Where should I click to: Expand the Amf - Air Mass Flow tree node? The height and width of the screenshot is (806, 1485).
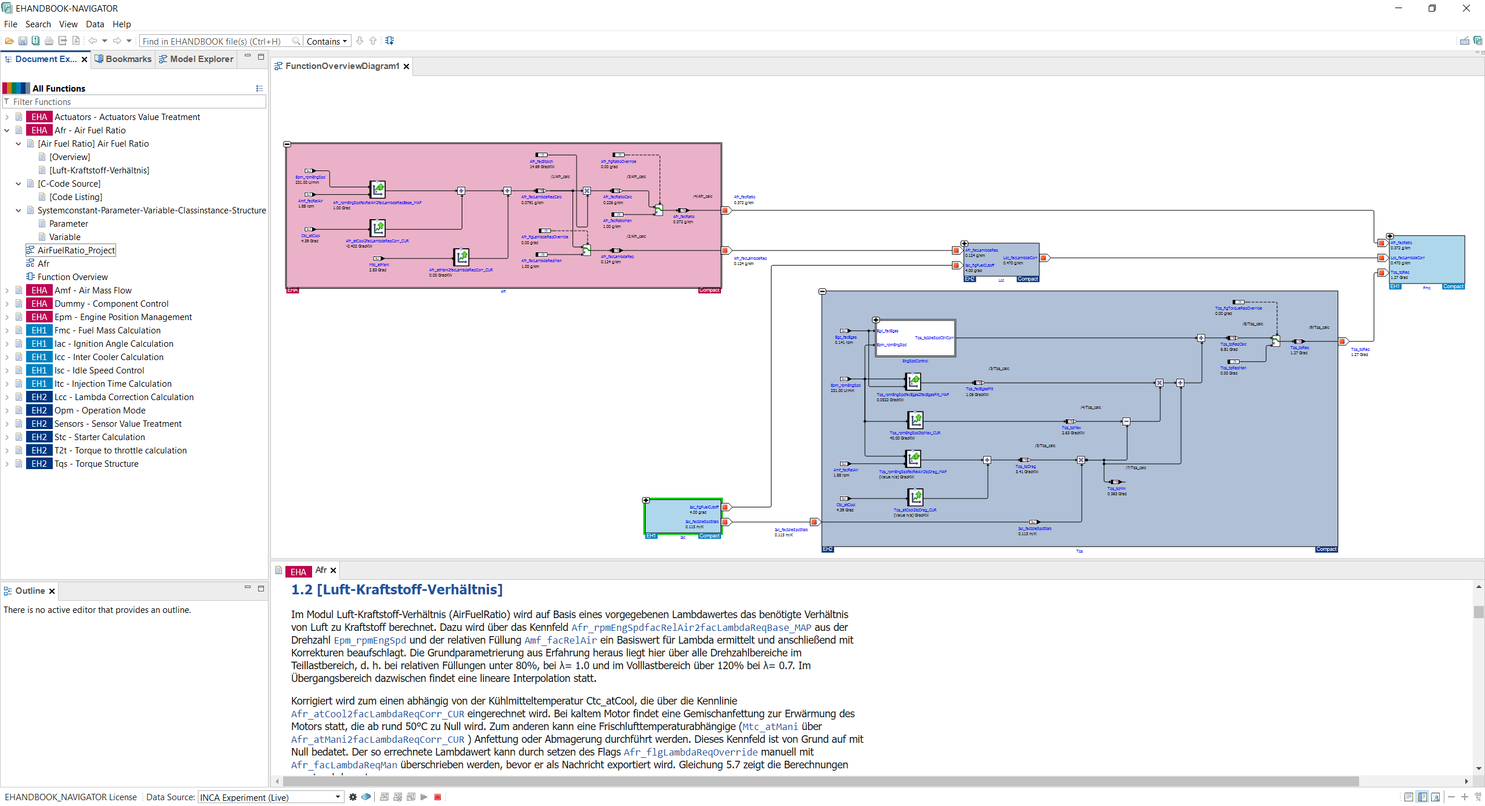(x=6, y=290)
